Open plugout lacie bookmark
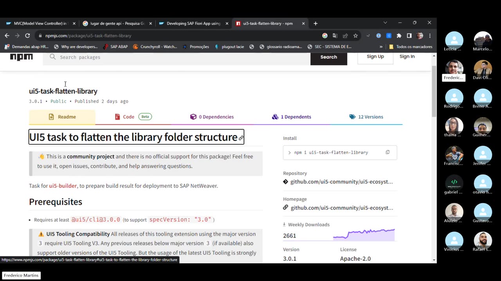 (229, 47)
